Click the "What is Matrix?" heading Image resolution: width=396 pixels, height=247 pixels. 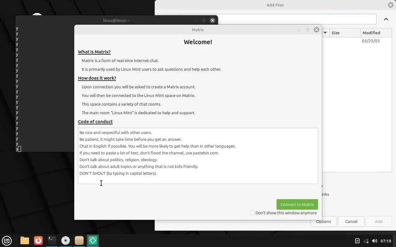(x=94, y=52)
